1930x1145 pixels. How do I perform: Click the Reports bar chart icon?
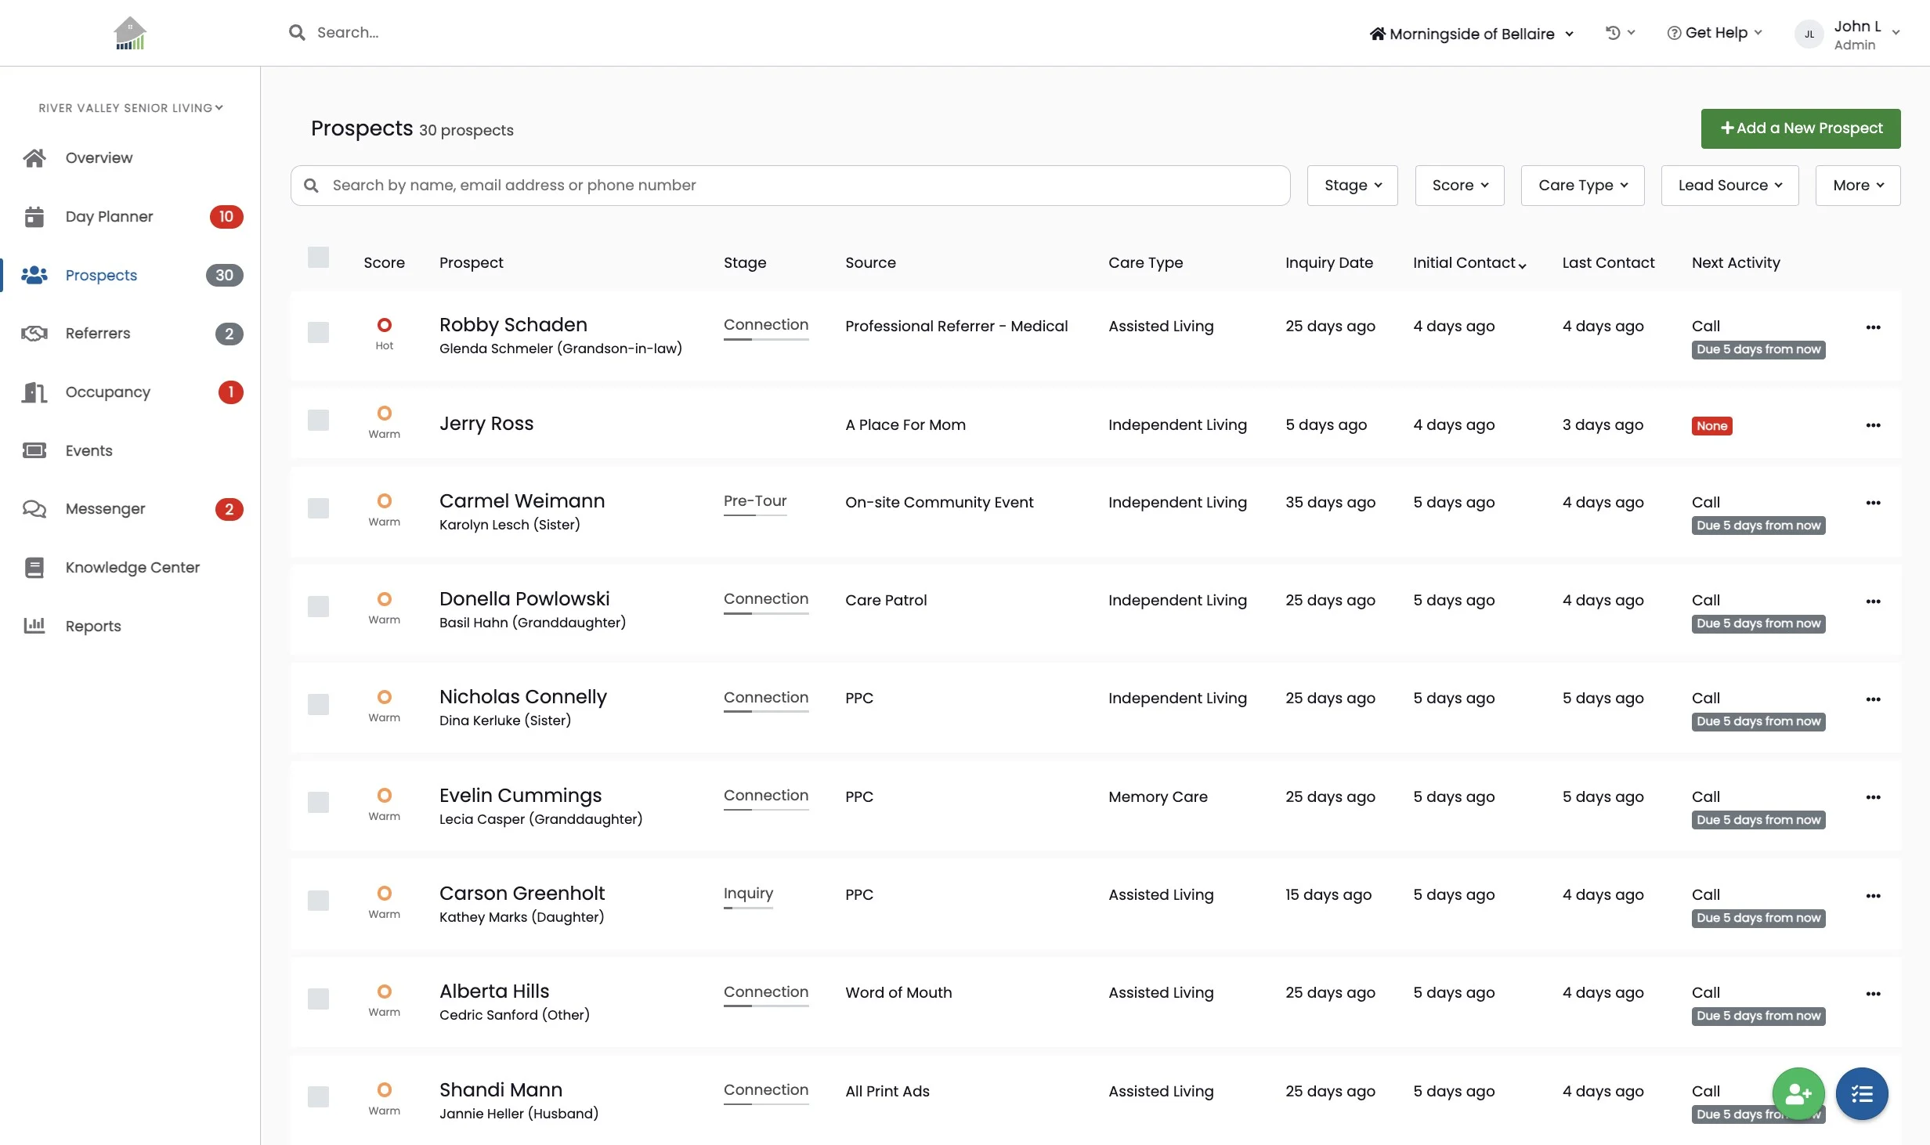34,626
